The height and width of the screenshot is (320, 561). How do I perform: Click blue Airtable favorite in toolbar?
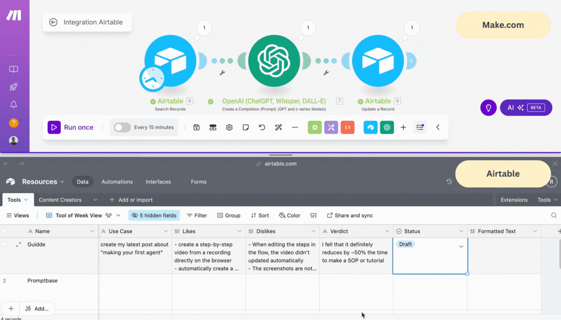370,128
